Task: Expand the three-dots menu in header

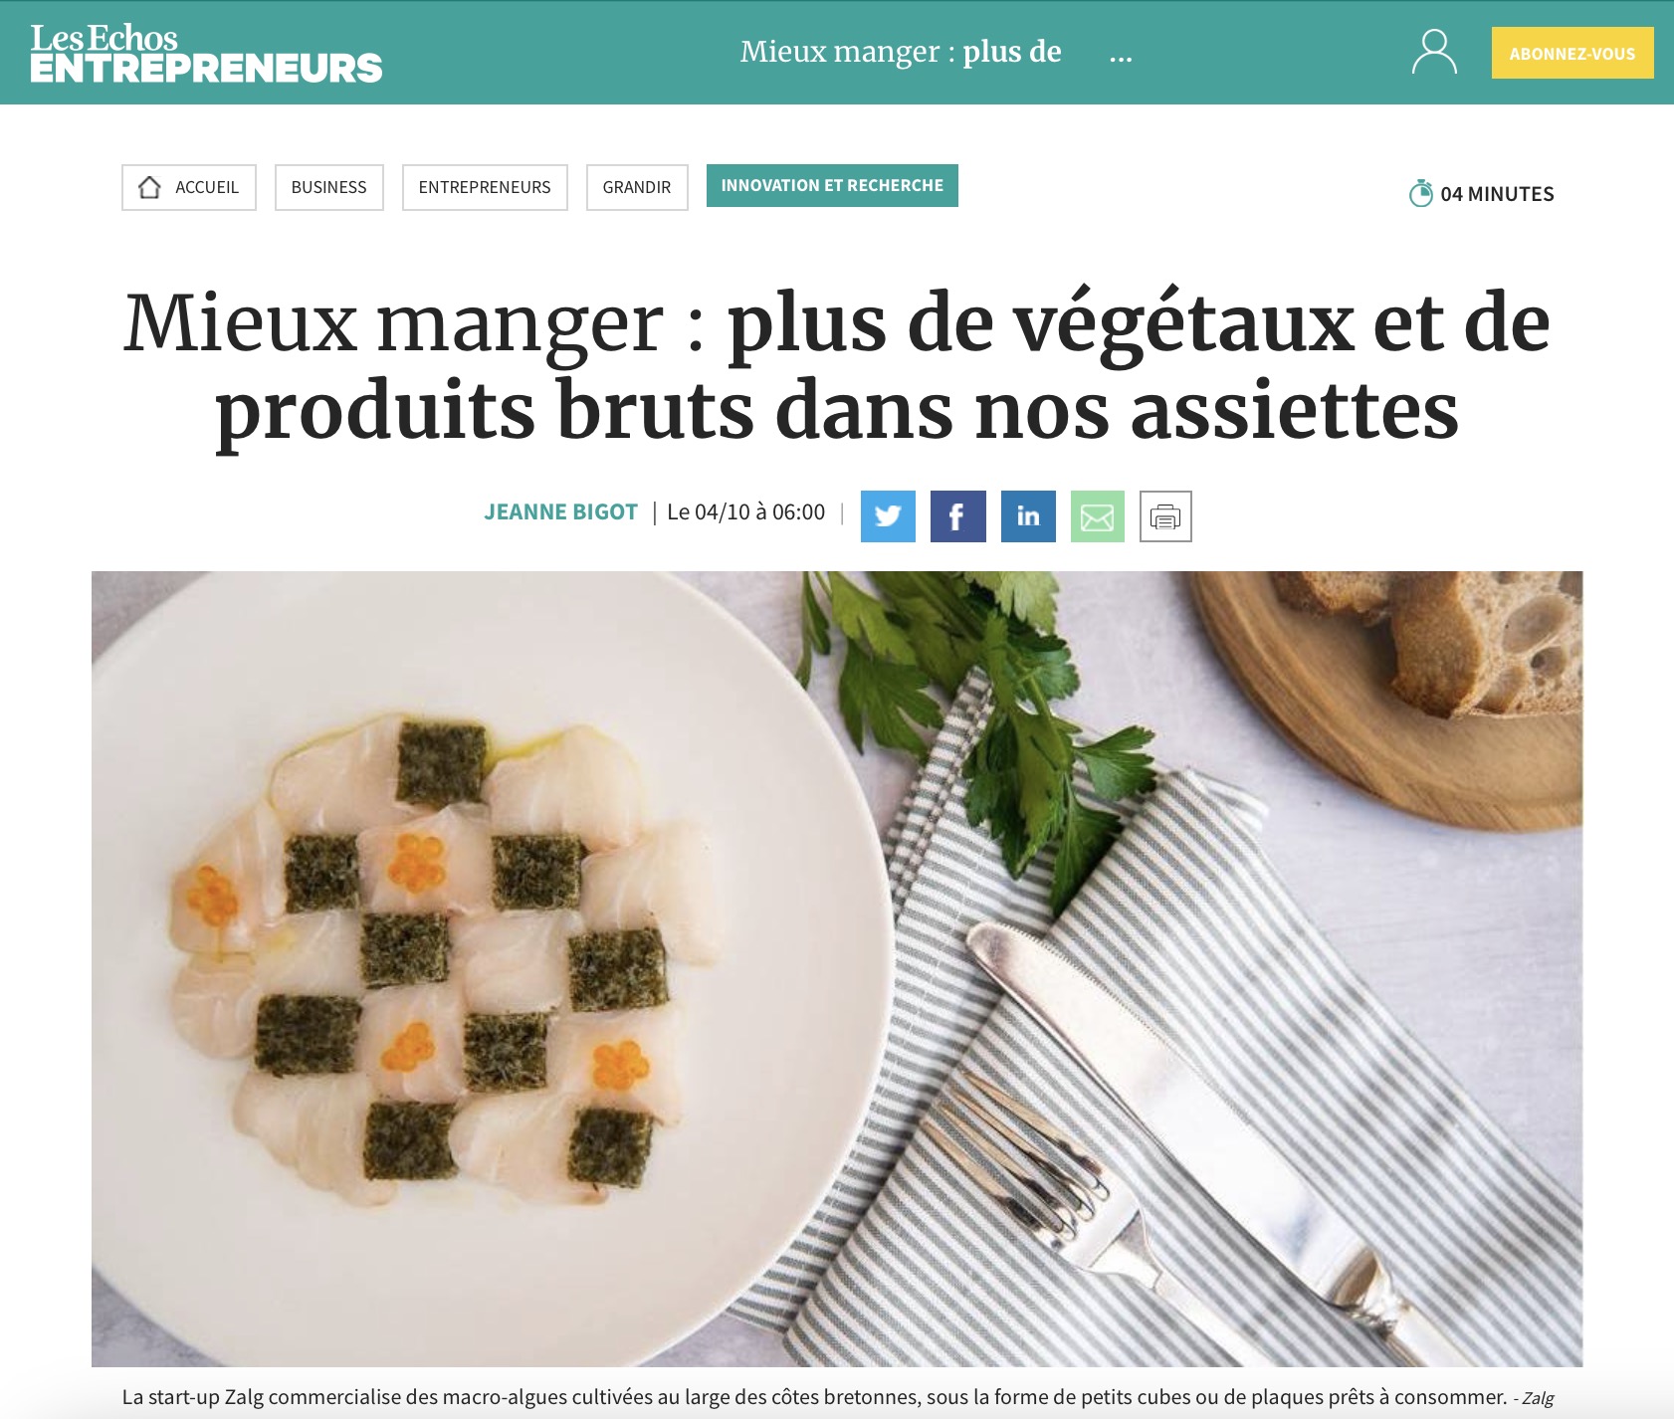Action: (x=1121, y=56)
